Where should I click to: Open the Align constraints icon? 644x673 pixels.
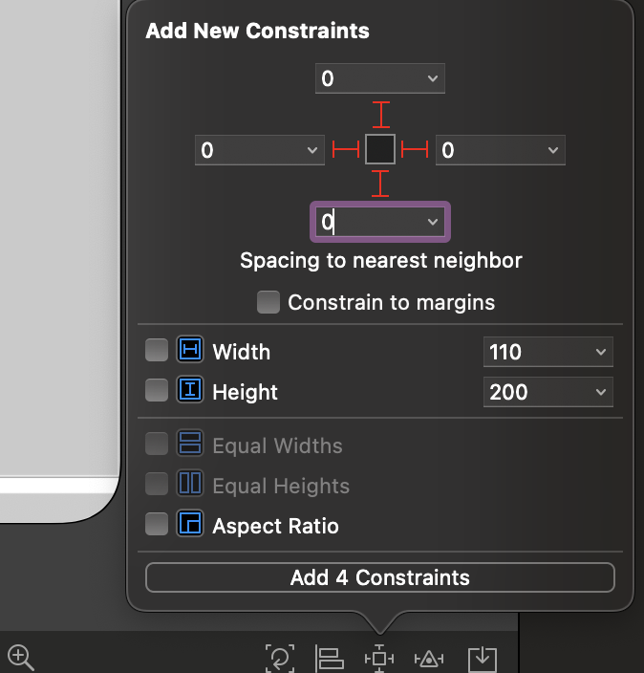click(329, 658)
